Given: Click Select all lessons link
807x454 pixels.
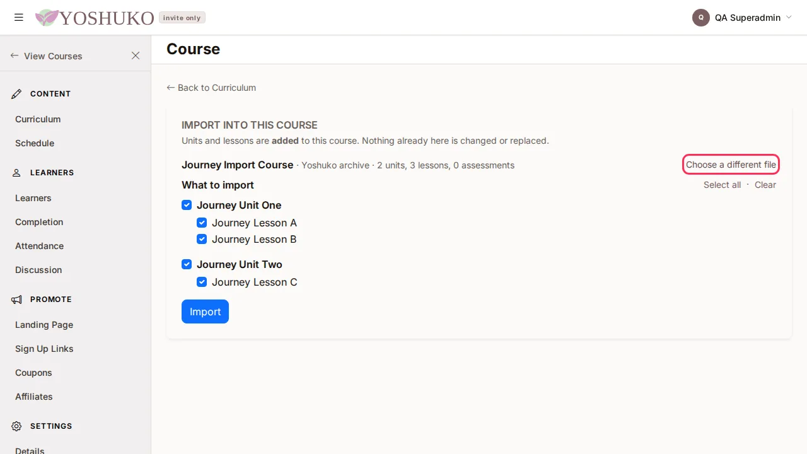Looking at the screenshot, I should (722, 185).
